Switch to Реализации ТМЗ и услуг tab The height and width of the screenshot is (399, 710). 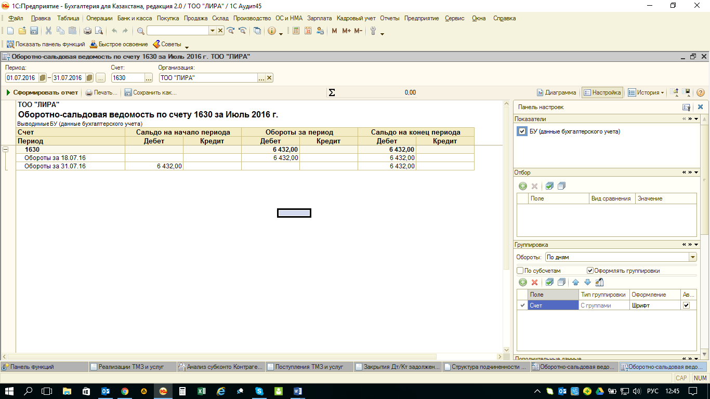(x=132, y=367)
